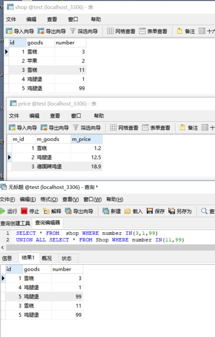Click goods column header in result grid

32,269
